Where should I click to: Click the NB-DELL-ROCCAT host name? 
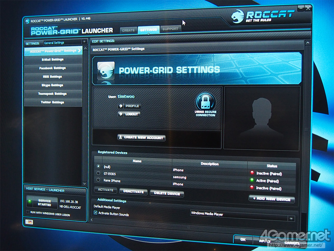(70, 207)
